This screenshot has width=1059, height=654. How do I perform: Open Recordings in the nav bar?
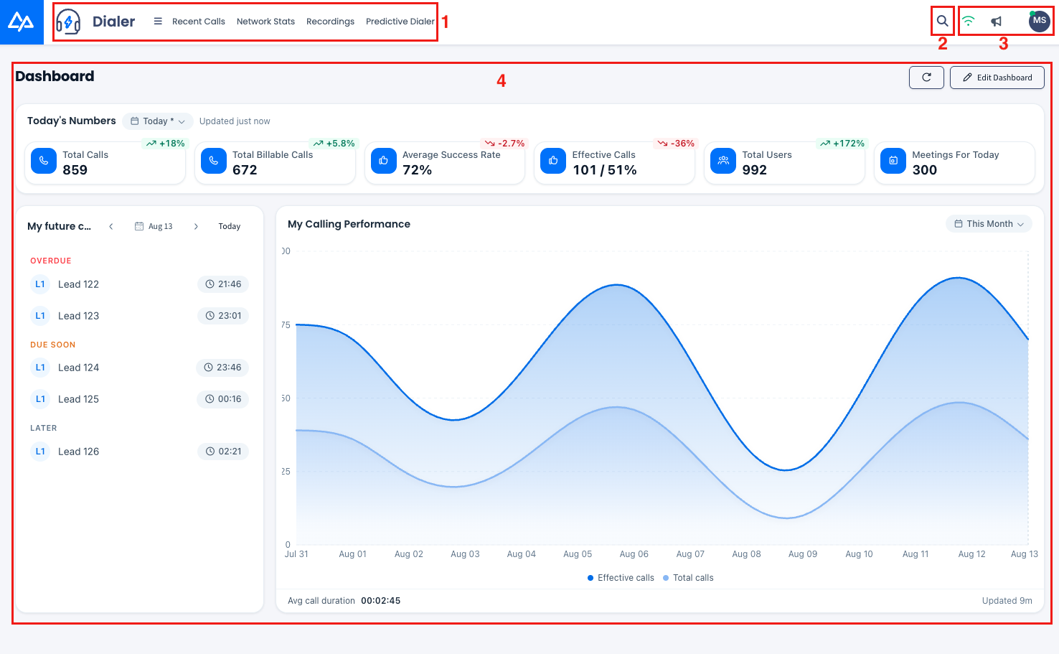point(330,22)
